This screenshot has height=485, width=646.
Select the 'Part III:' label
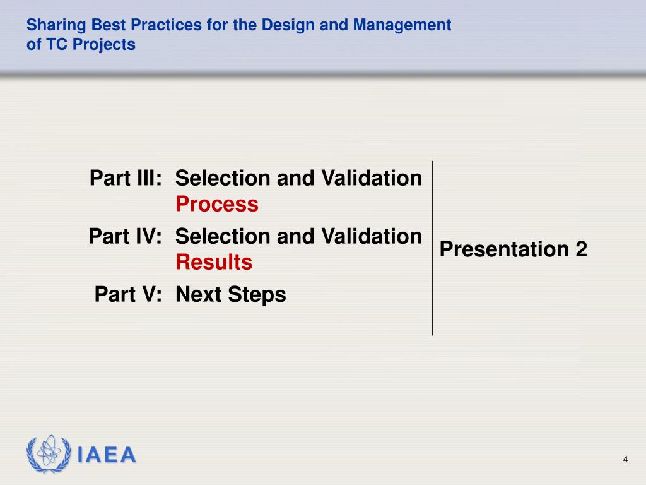[x=126, y=178]
